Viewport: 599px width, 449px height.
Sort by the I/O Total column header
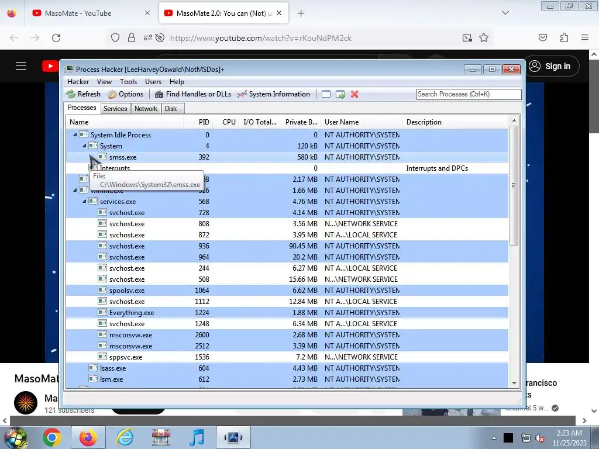tap(260, 122)
